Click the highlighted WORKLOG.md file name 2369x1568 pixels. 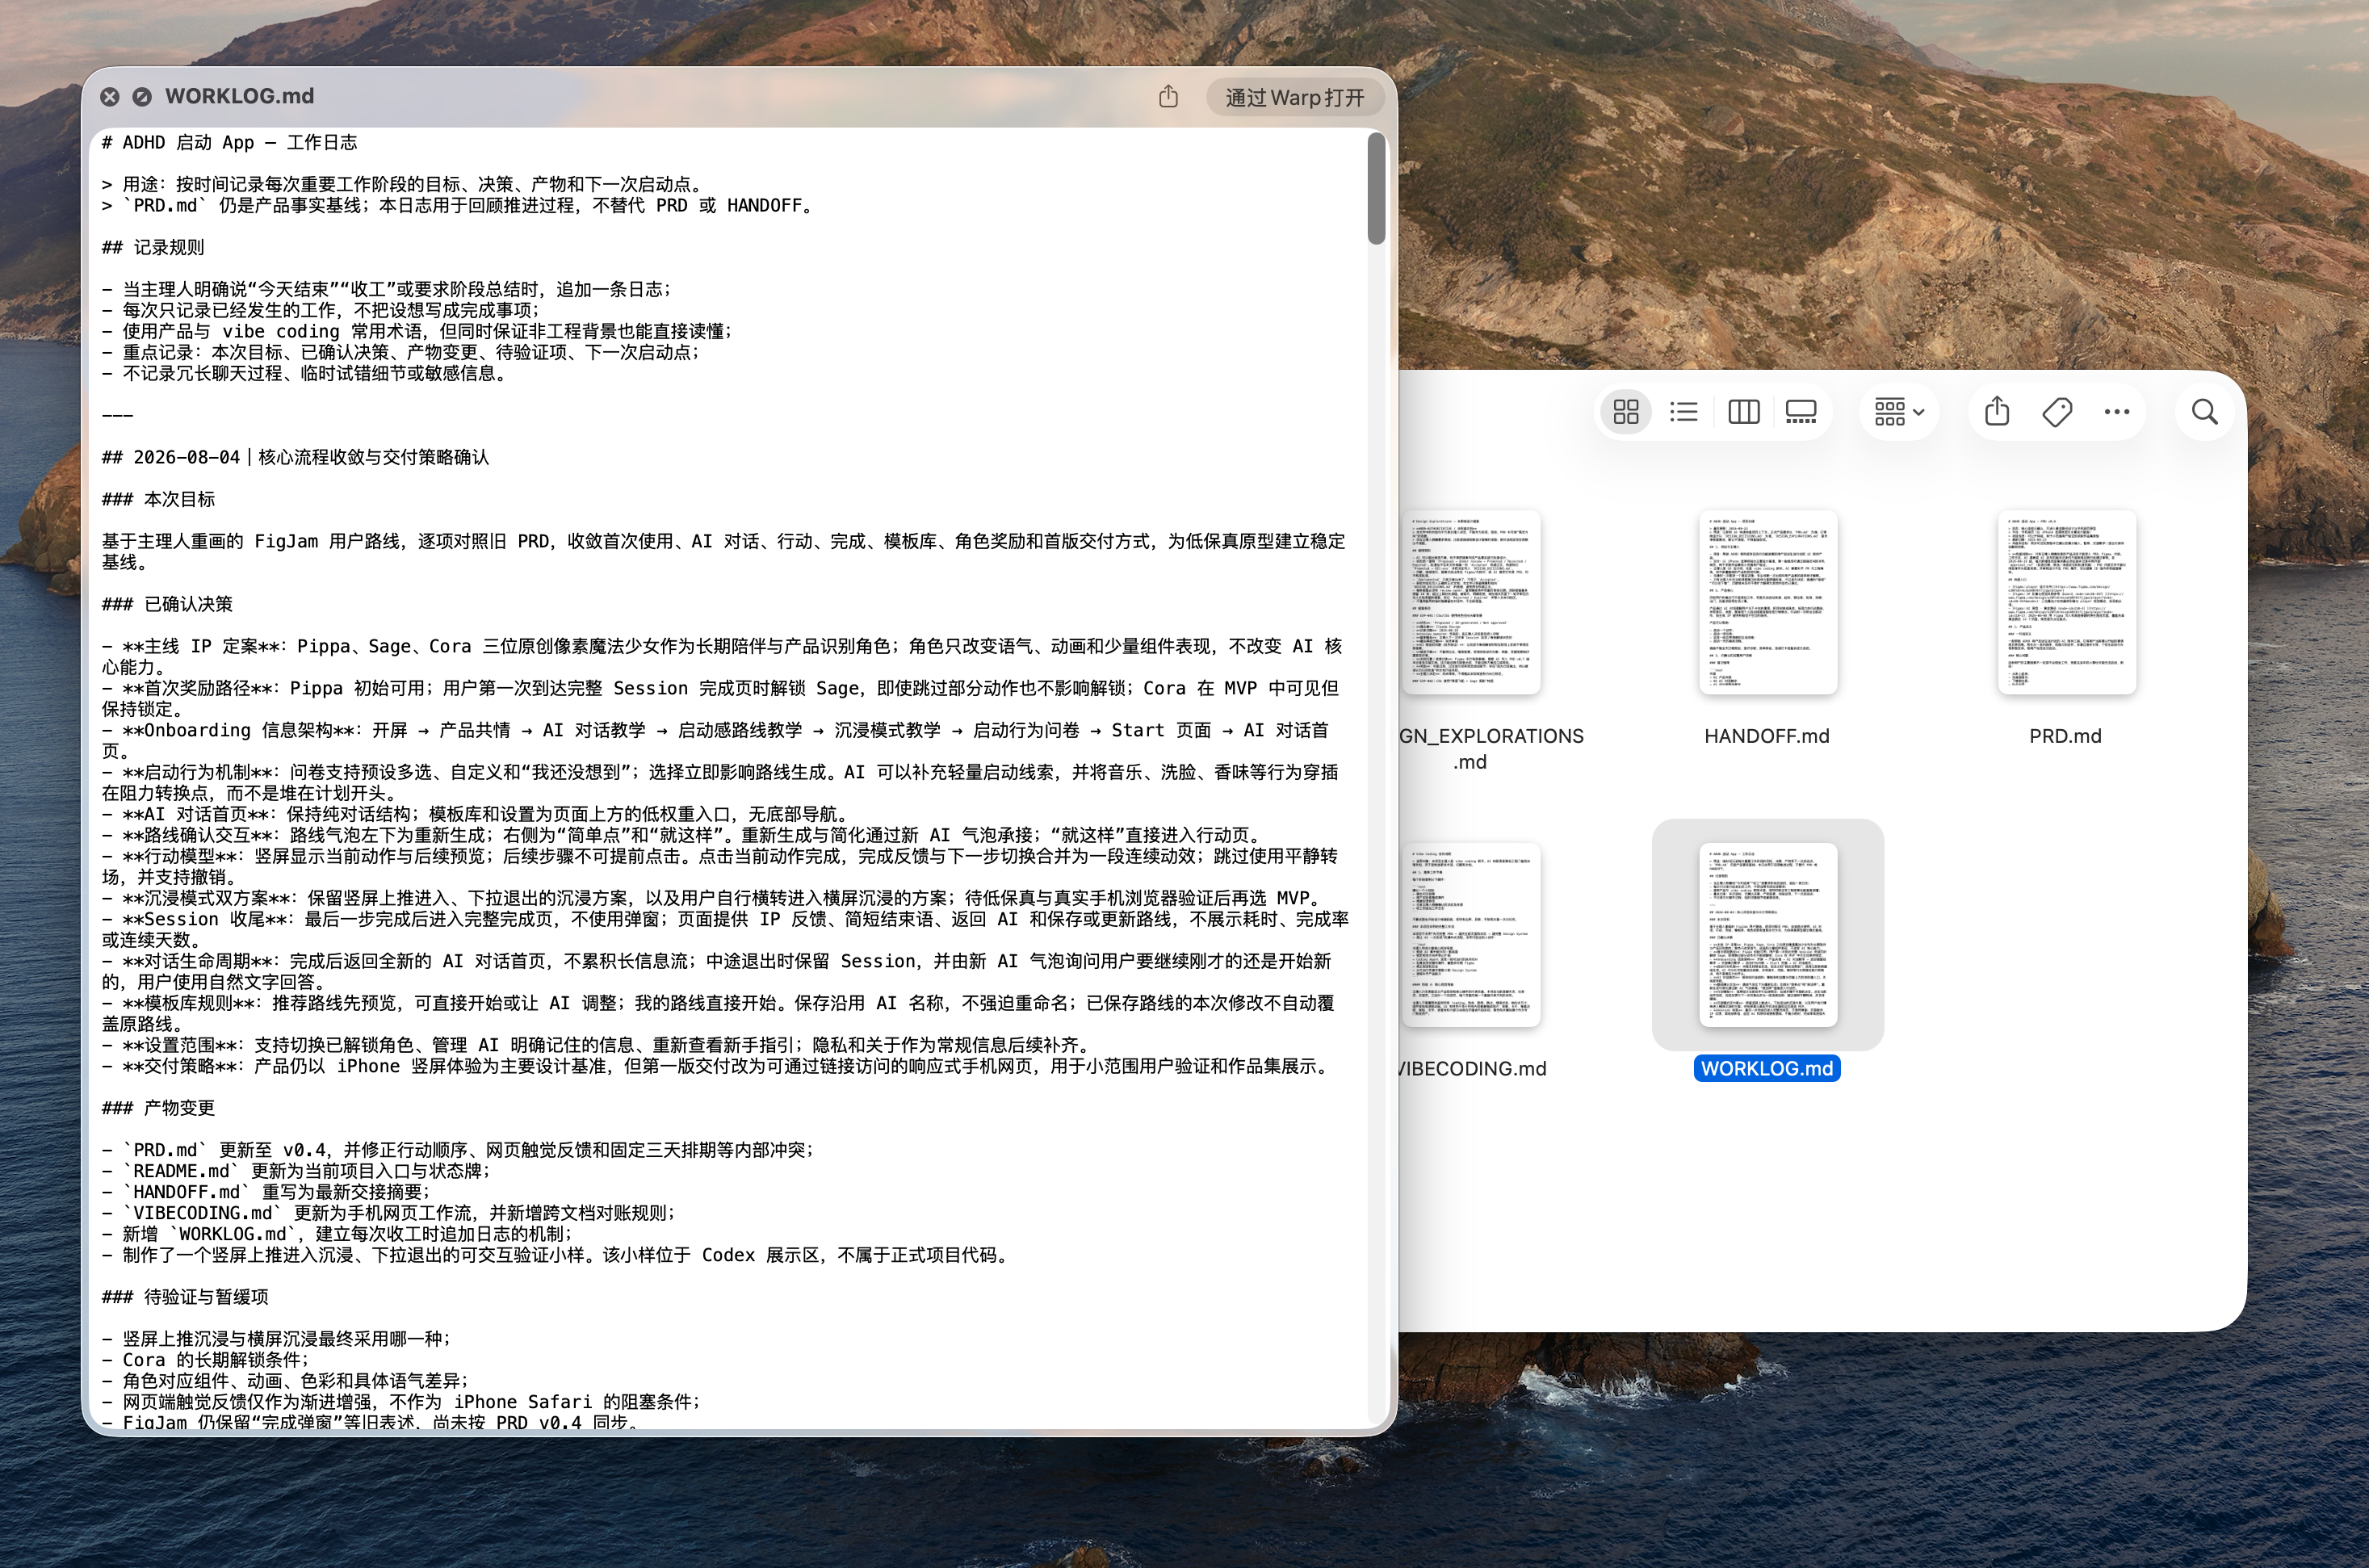[x=1767, y=1068]
